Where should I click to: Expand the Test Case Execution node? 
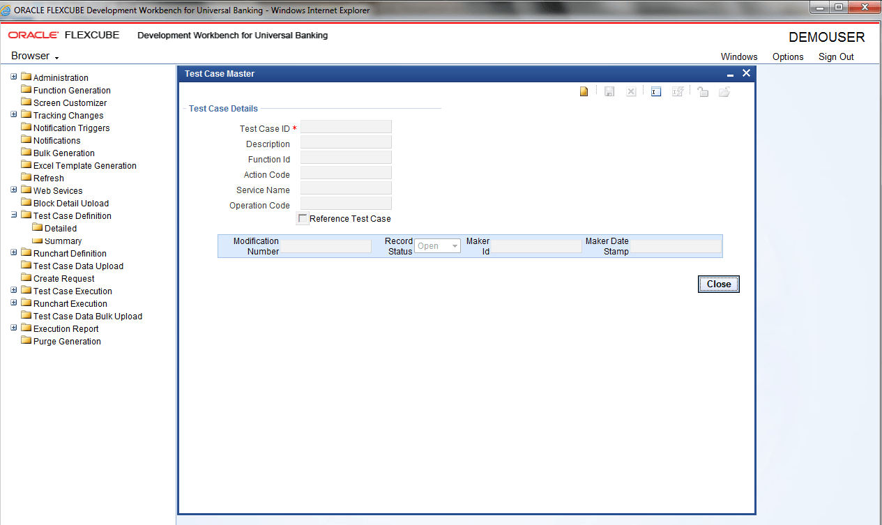click(14, 290)
